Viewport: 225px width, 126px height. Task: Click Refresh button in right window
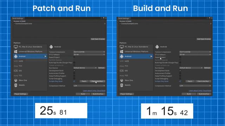pyautogui.click(x=207, y=68)
